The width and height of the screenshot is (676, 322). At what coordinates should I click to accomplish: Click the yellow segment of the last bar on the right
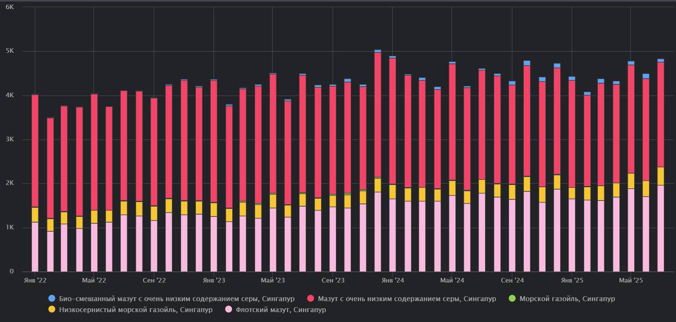click(661, 176)
